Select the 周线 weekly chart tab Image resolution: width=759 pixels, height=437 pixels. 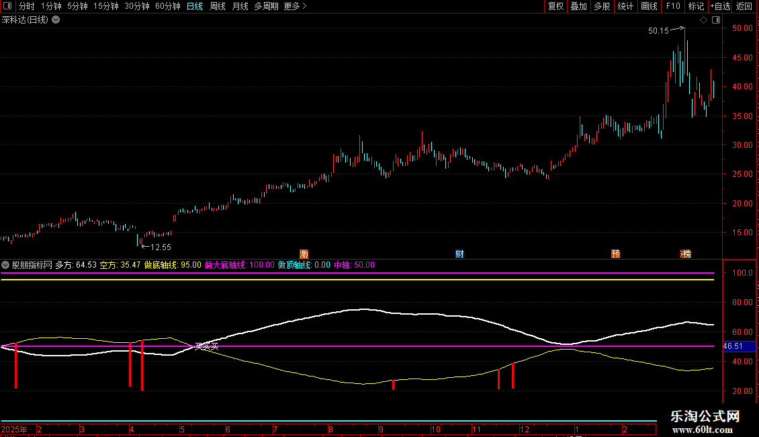click(x=218, y=6)
